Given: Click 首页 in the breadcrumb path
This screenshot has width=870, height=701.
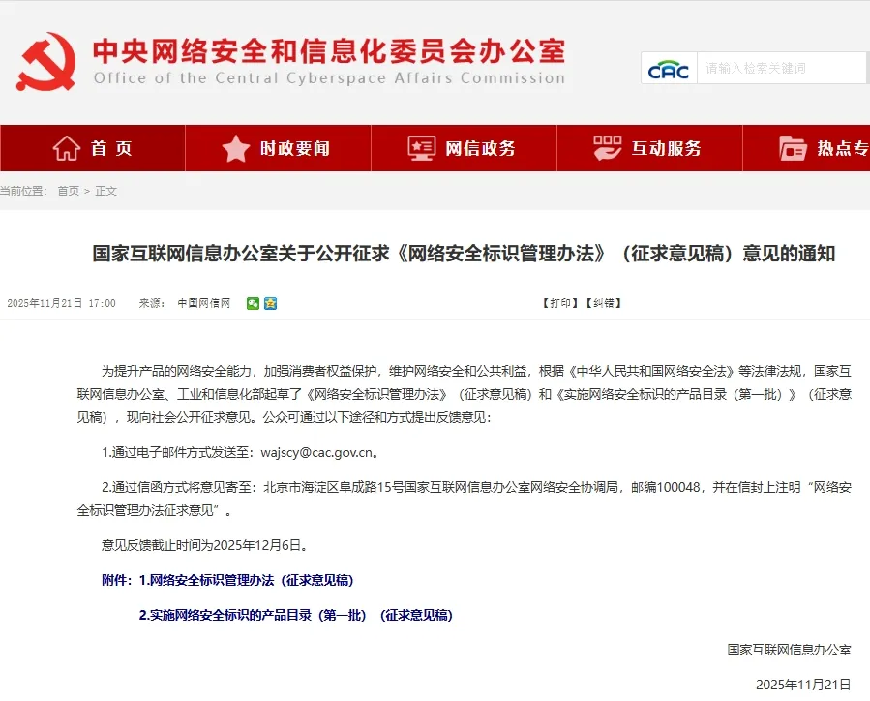Looking at the screenshot, I should point(68,191).
